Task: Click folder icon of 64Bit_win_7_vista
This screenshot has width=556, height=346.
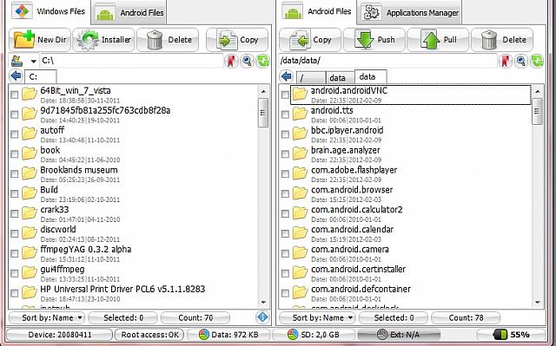Action: (30, 94)
